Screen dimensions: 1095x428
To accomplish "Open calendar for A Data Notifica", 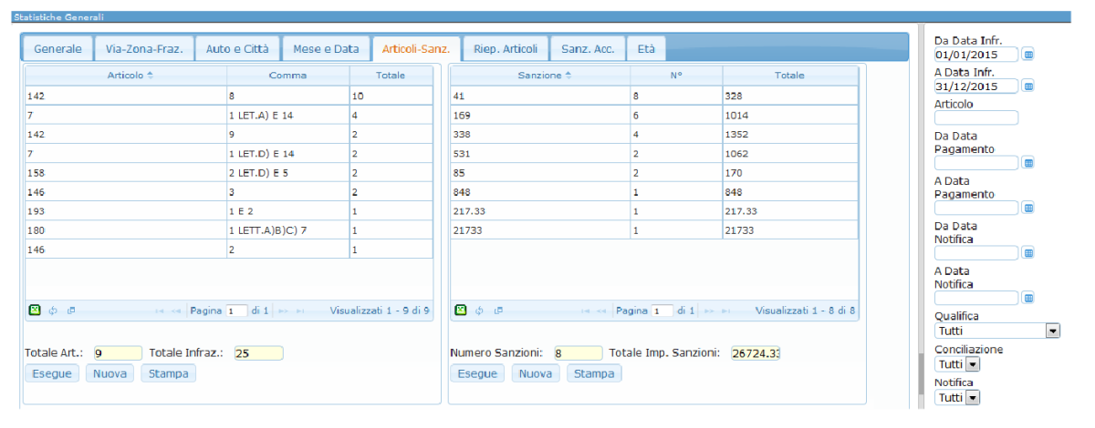I will 1028,298.
